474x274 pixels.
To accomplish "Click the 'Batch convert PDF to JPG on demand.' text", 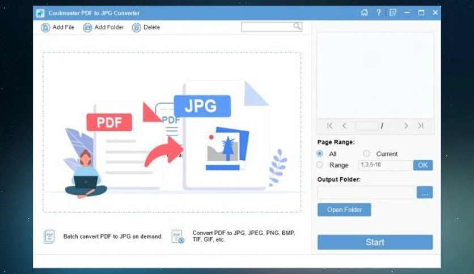I will pos(112,237).
